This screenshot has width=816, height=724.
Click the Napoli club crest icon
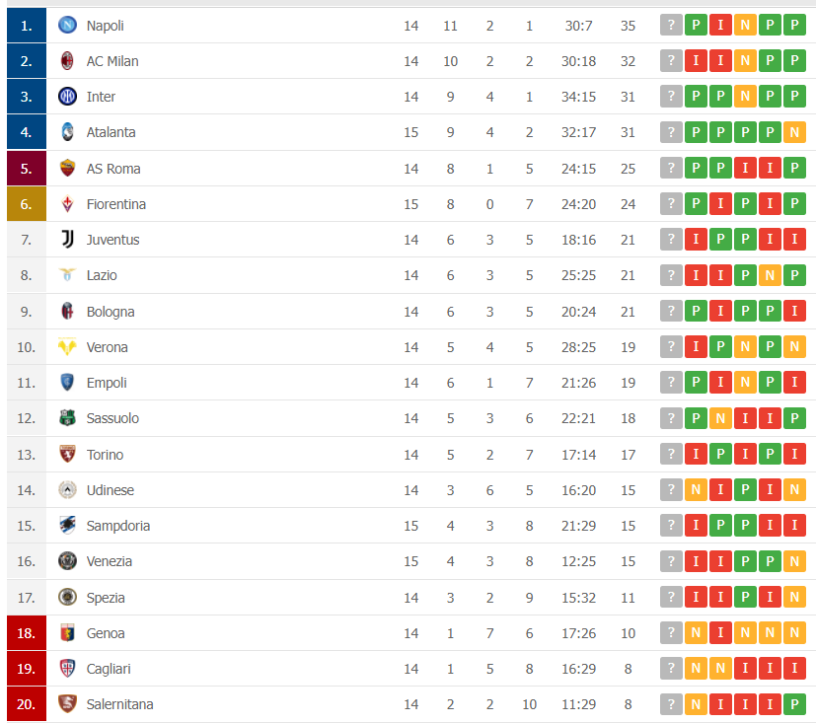(x=67, y=26)
